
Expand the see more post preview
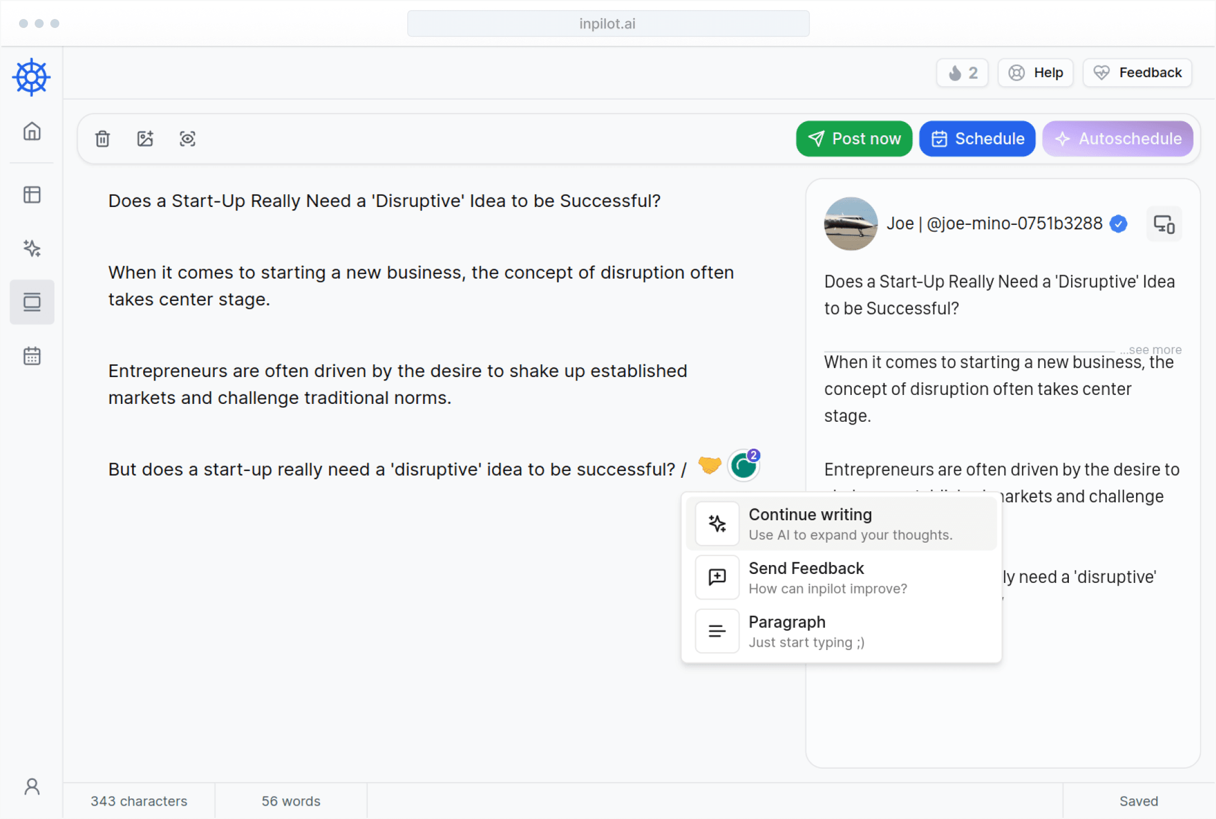pyautogui.click(x=1154, y=349)
